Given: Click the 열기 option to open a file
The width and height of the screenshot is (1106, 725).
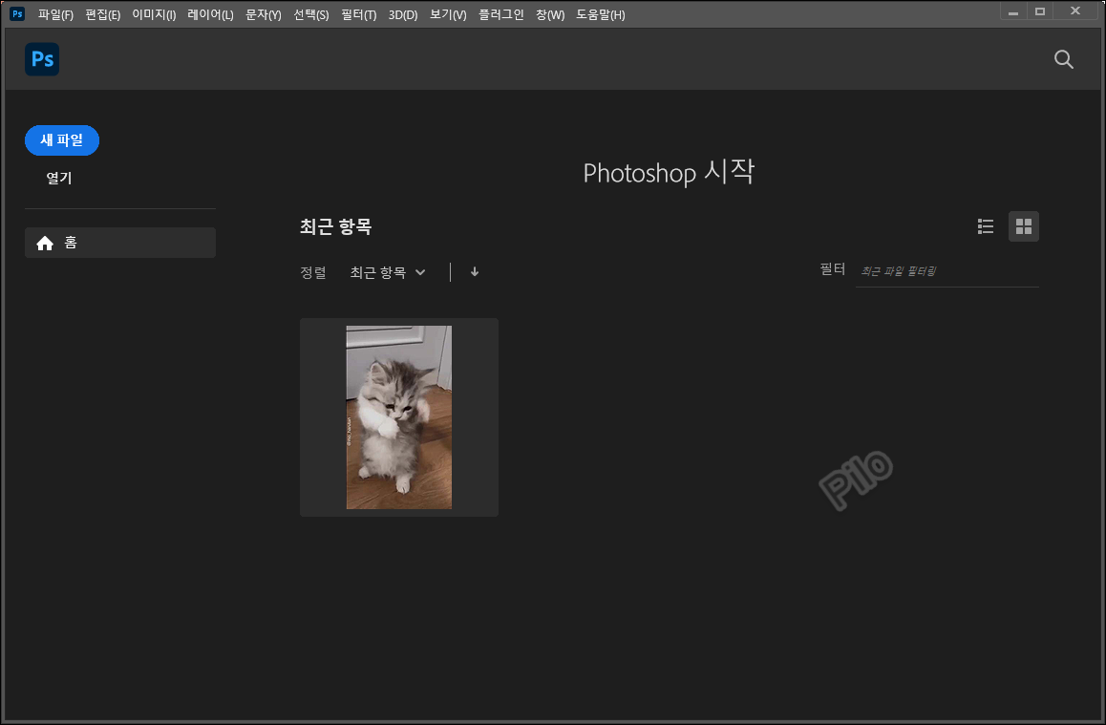Looking at the screenshot, I should pyautogui.click(x=57, y=178).
